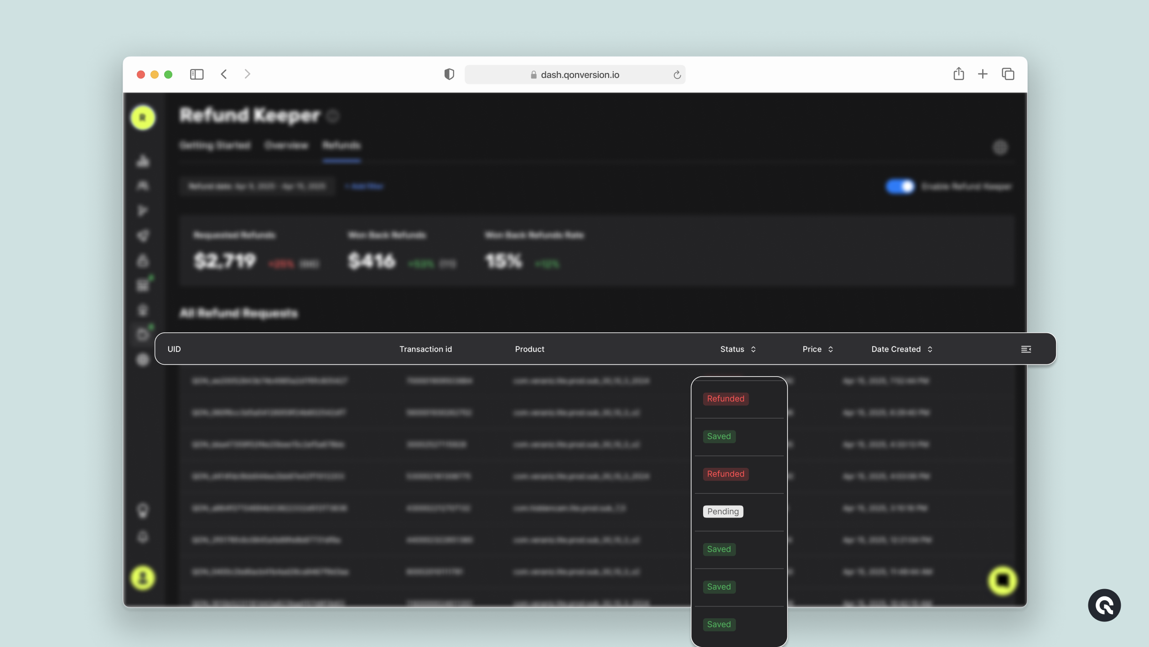The height and width of the screenshot is (647, 1149).
Task: Open a new tab with the plus icon
Action: point(983,74)
